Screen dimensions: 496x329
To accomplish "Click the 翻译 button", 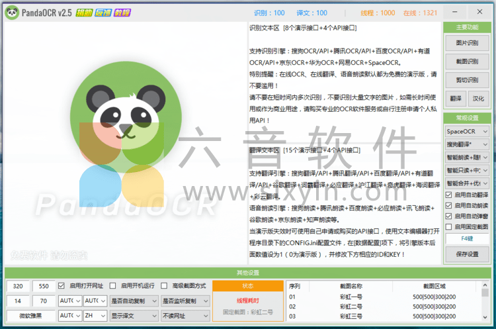I will coord(456,99).
